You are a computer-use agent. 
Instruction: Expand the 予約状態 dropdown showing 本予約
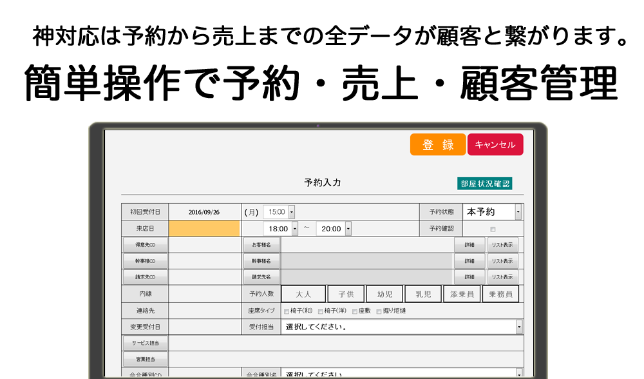tap(518, 212)
